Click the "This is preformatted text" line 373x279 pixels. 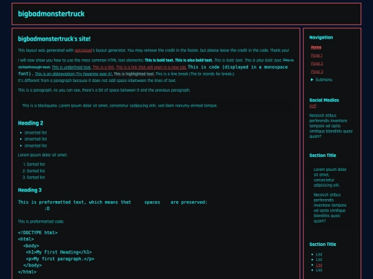point(113,202)
